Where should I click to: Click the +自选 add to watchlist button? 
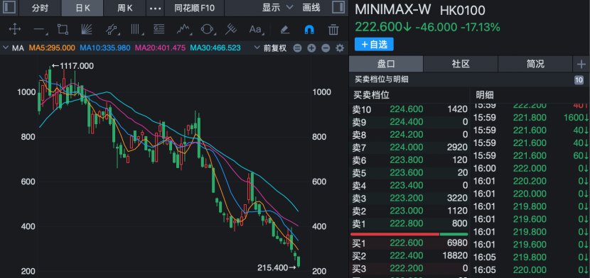[x=374, y=44]
